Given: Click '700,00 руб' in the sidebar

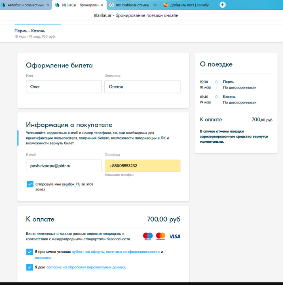Looking at the screenshot, I should (262, 120).
